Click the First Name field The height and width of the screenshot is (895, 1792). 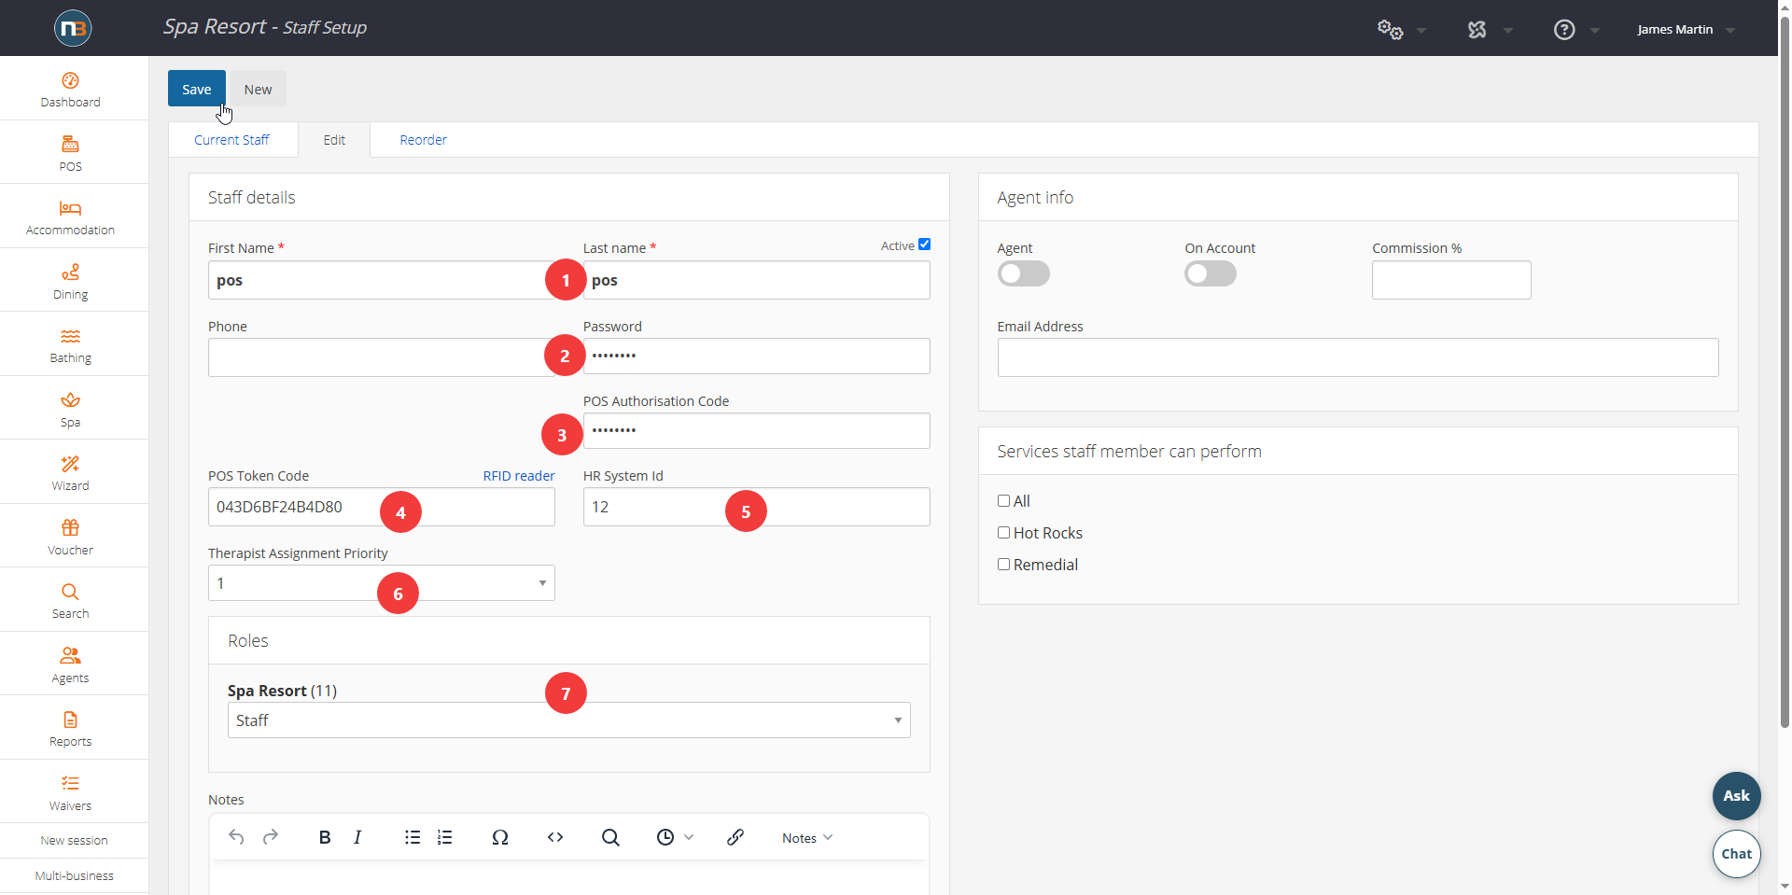pos(381,280)
